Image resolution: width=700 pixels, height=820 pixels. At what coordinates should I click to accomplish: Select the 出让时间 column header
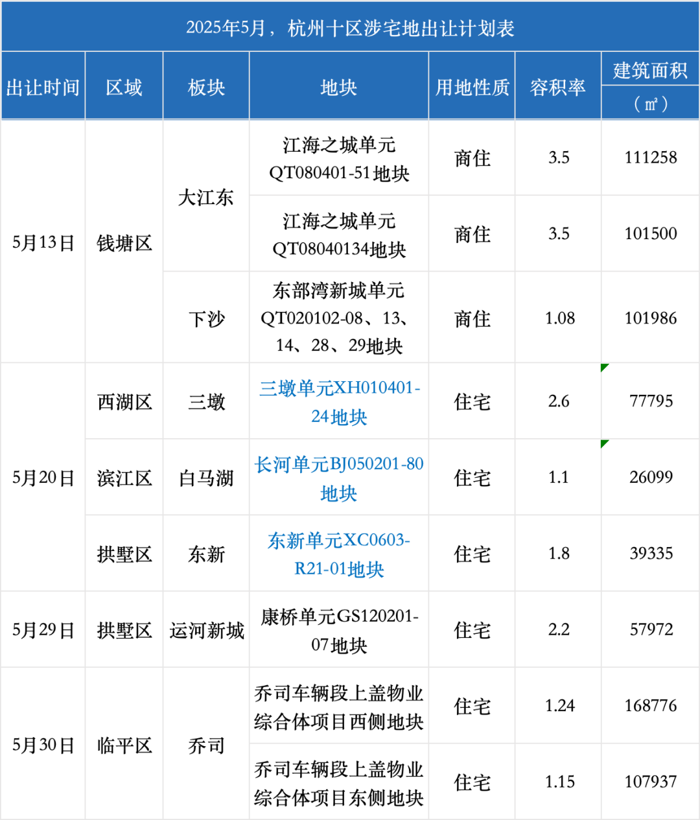click(x=43, y=87)
